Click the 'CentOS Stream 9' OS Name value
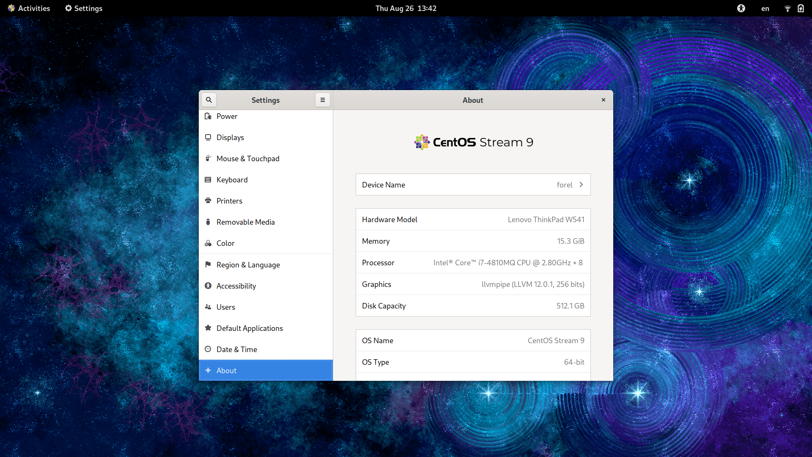This screenshot has height=457, width=812. pos(556,341)
